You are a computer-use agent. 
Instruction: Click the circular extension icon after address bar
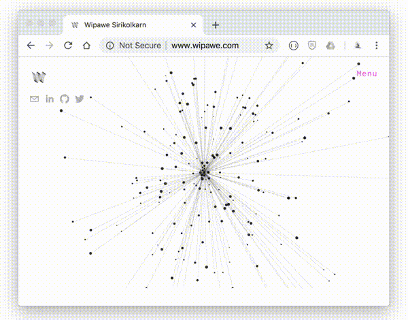pos(294,46)
